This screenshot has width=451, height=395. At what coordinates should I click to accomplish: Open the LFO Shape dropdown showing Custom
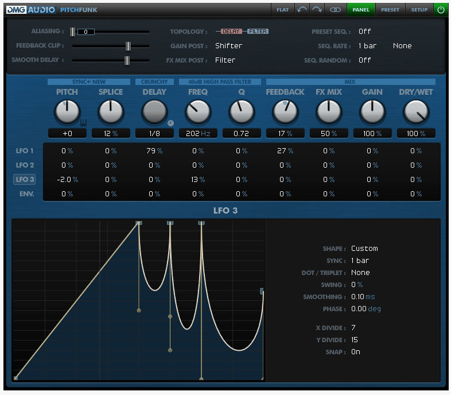364,249
